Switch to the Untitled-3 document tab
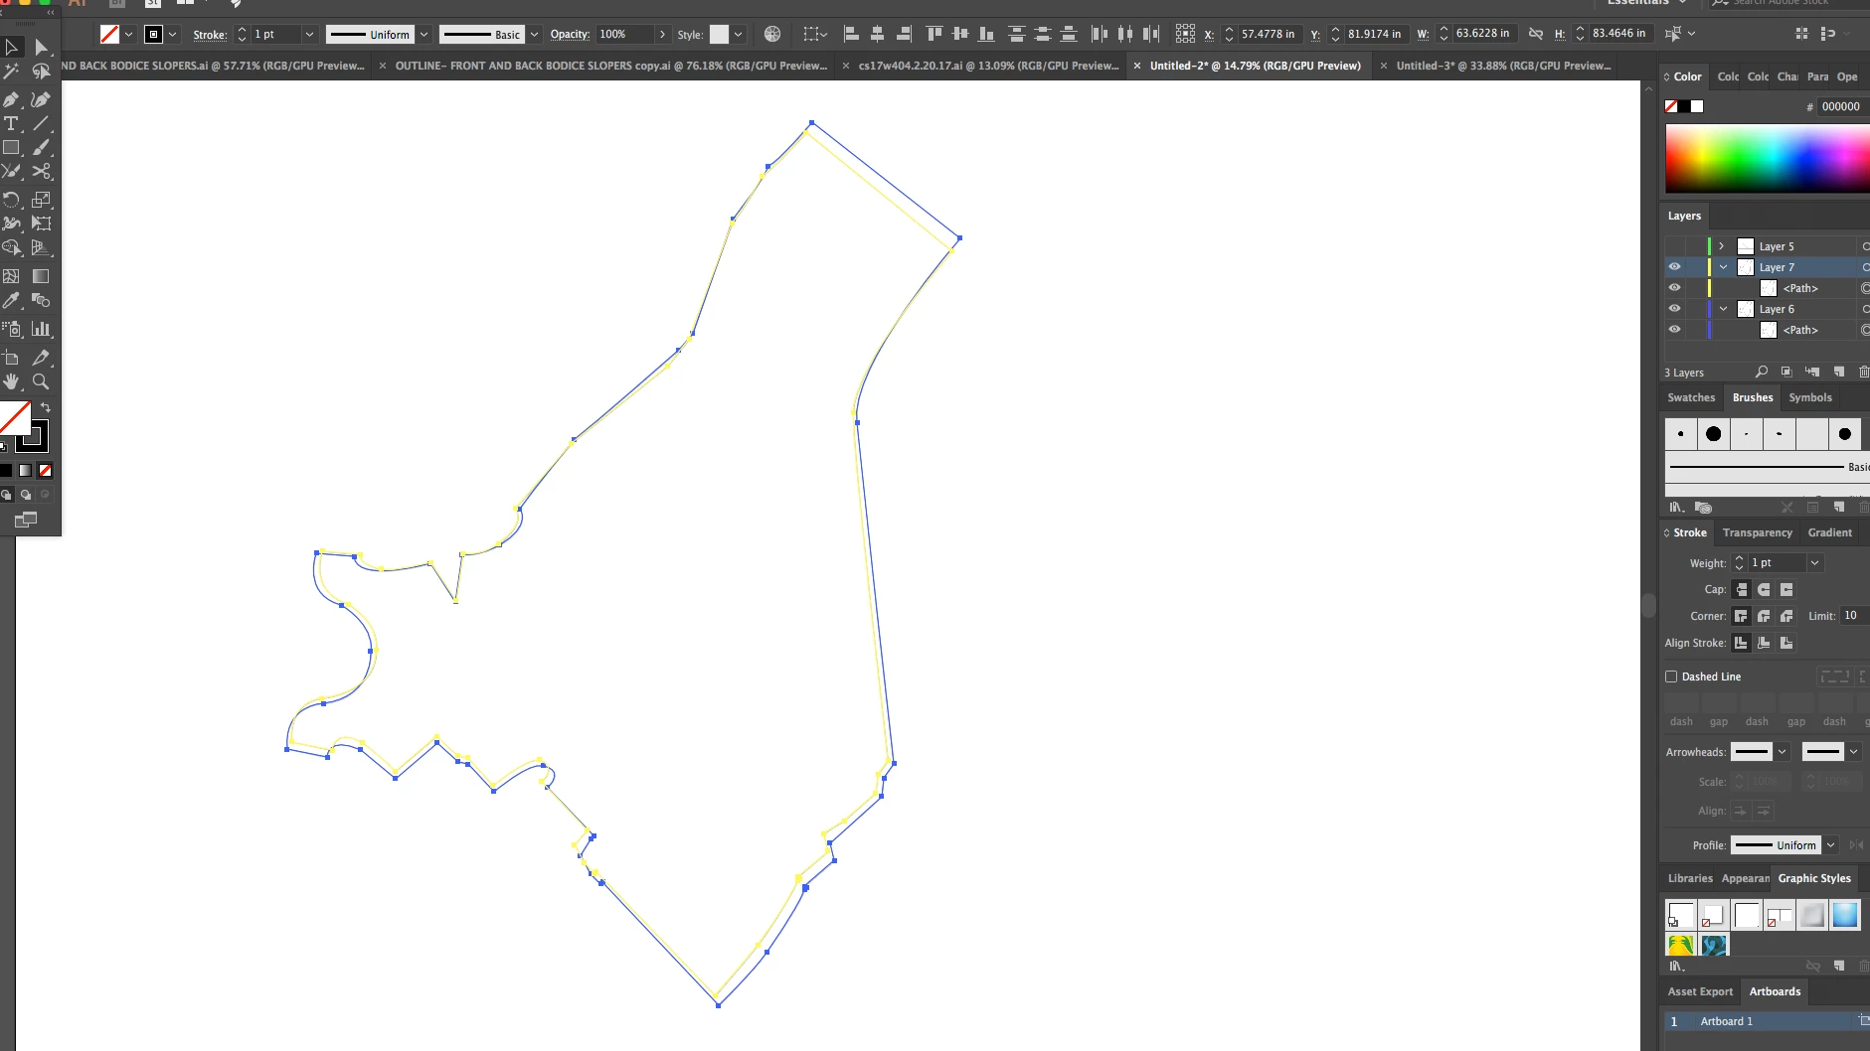 pos(1502,66)
